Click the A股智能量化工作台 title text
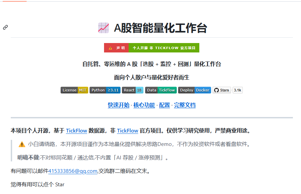The width and height of the screenshot is (301, 194). click(161, 28)
